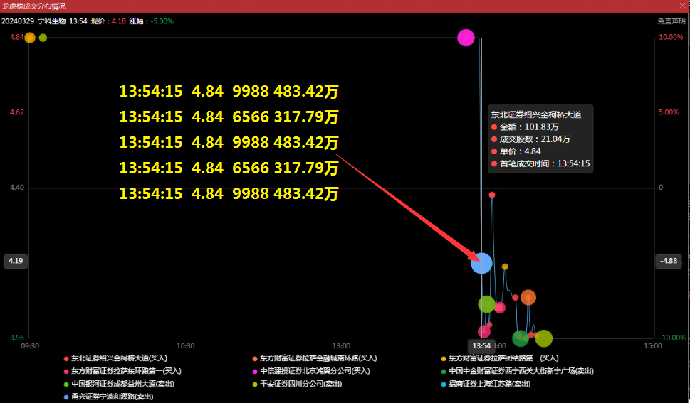This screenshot has width=690, height=403.
Task: Click the 15:00 time axis label
Action: (x=653, y=346)
